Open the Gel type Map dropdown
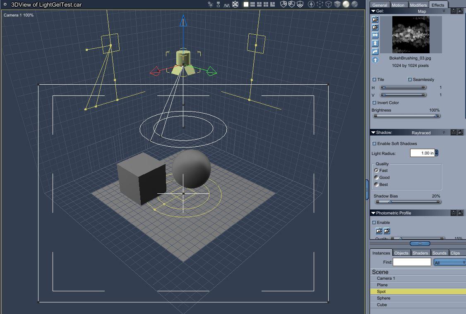 pos(432,11)
